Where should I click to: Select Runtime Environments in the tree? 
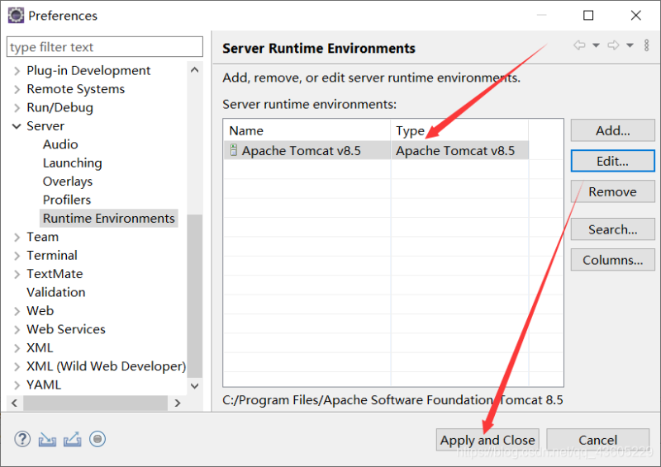tap(109, 218)
